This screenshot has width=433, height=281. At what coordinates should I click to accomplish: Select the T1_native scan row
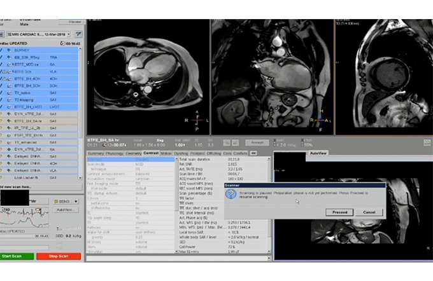tap(39, 93)
